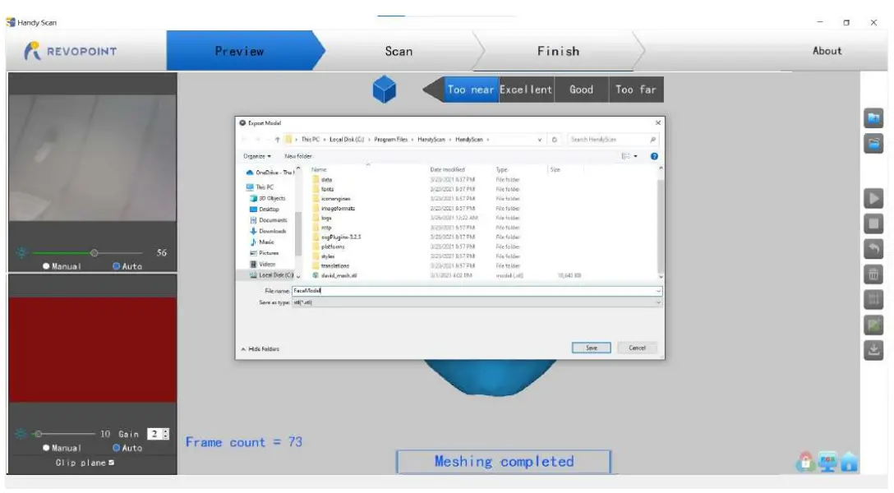The image size is (894, 493).
Task: Click the RGB exposure slider handle at 56
Action: coord(94,252)
